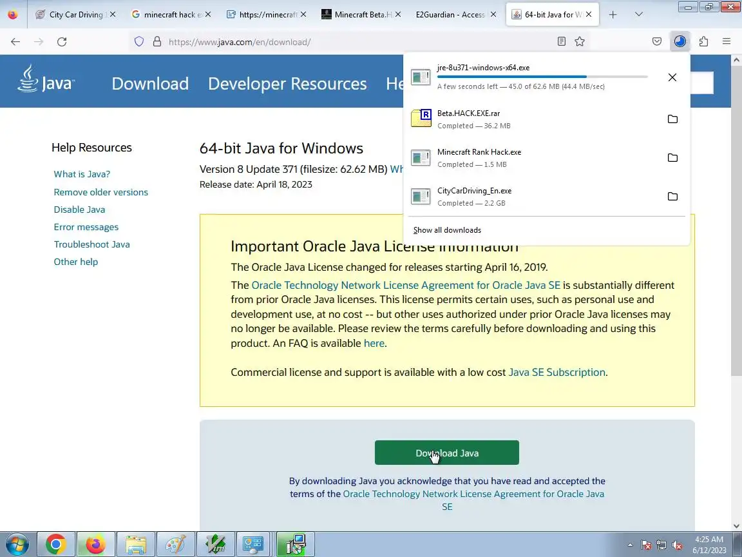
Task: Bookmark this page with the star icon
Action: click(580, 42)
